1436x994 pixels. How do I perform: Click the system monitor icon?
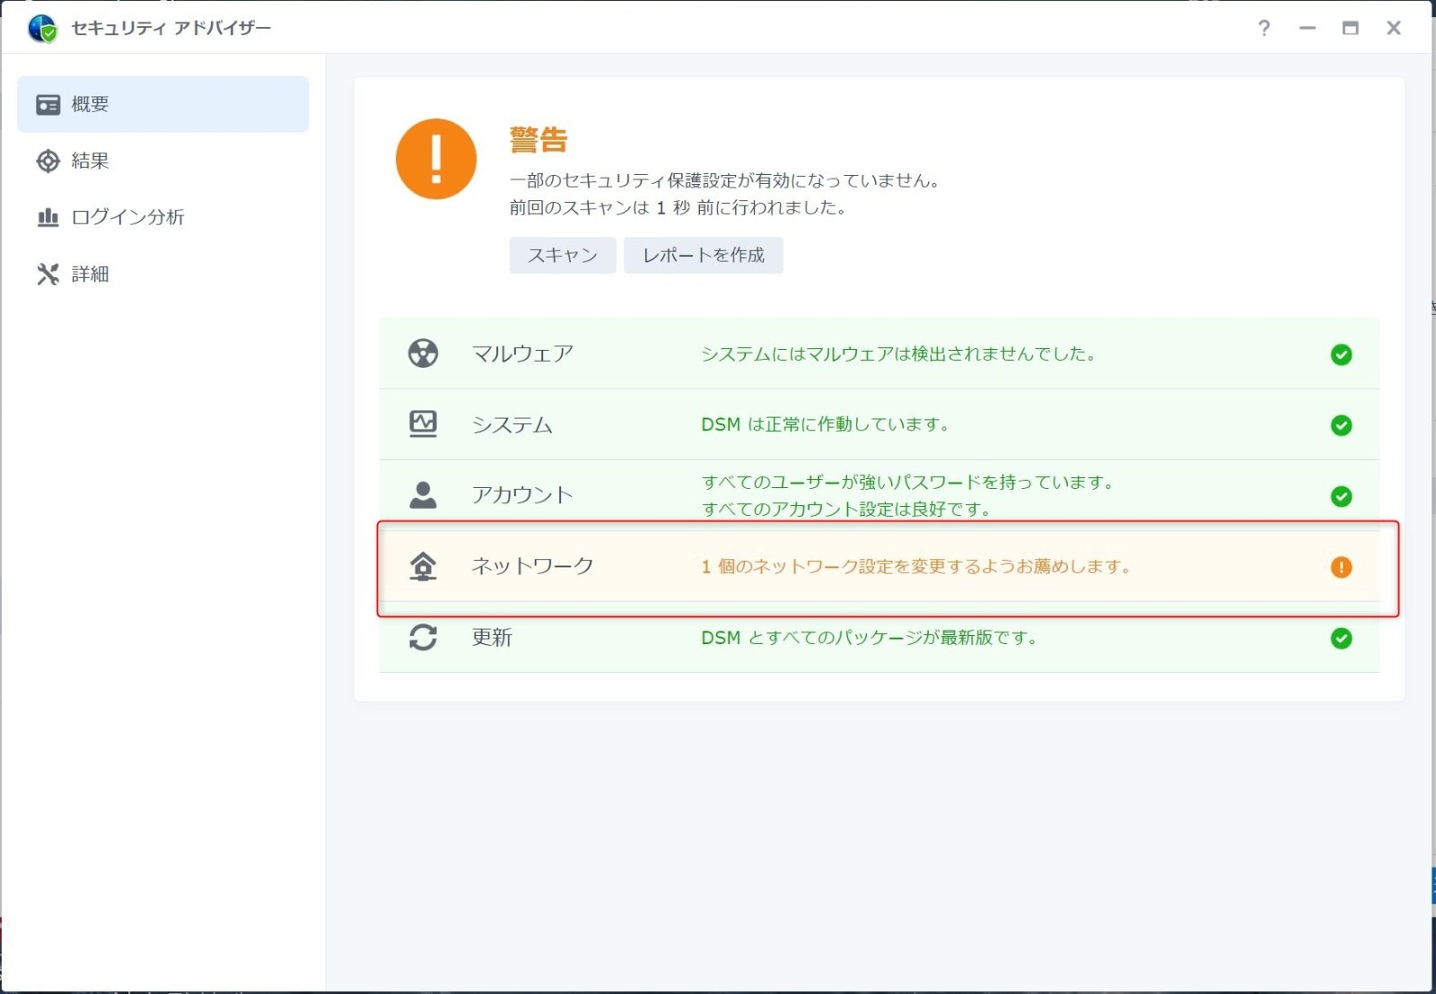(423, 423)
